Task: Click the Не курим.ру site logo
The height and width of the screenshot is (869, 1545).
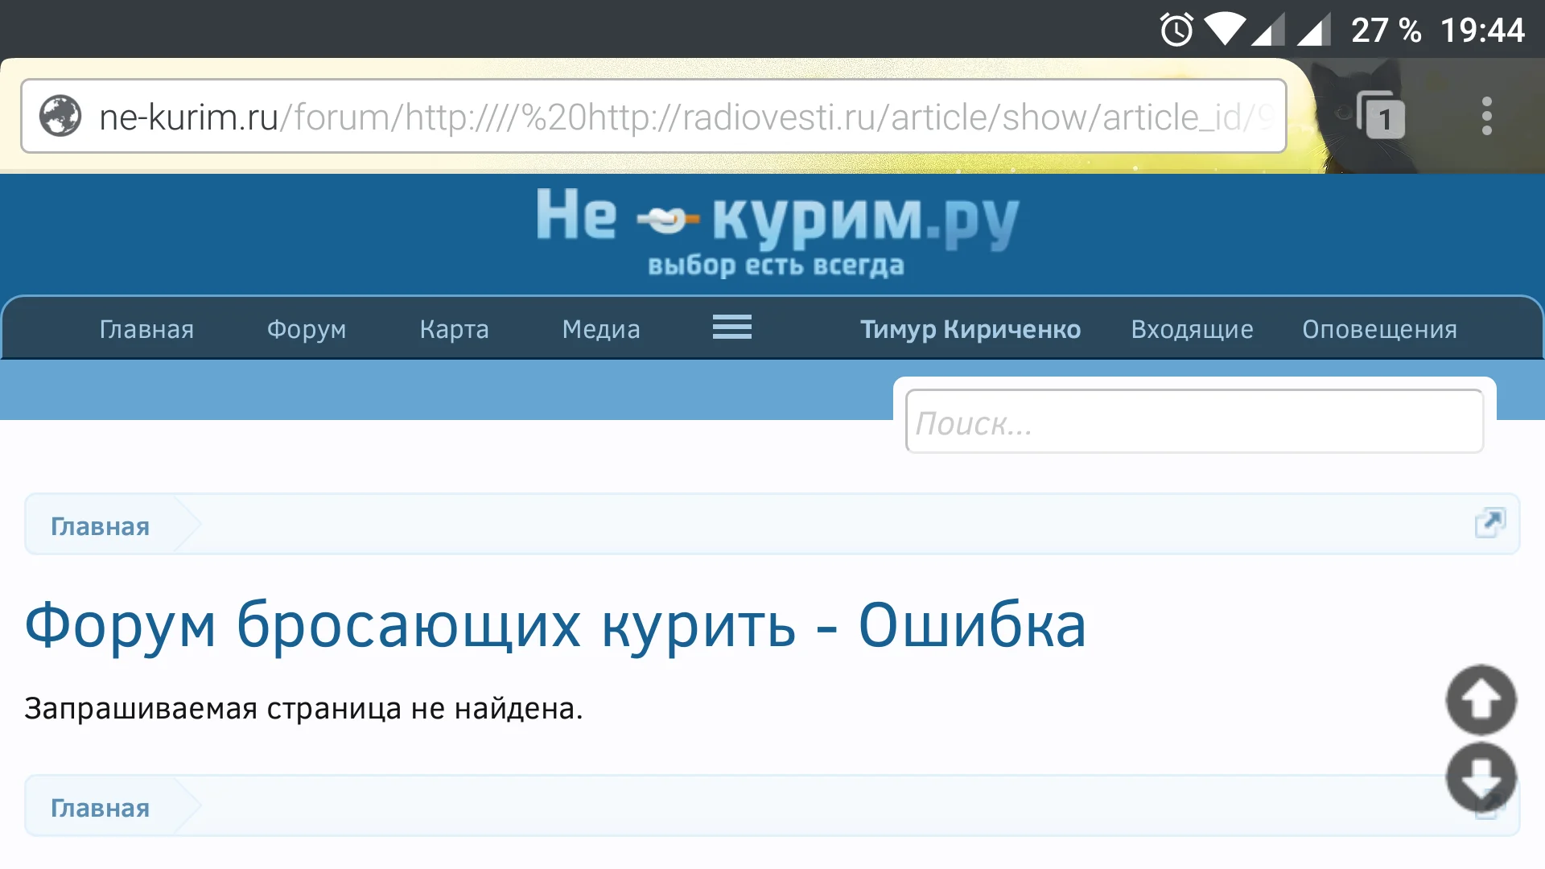Action: tap(777, 229)
